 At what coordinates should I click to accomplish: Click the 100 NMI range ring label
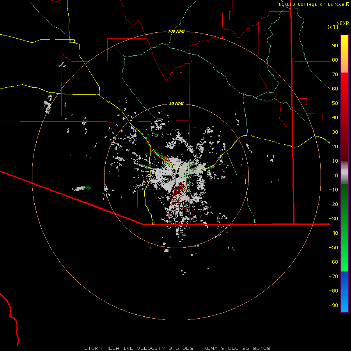click(176, 31)
